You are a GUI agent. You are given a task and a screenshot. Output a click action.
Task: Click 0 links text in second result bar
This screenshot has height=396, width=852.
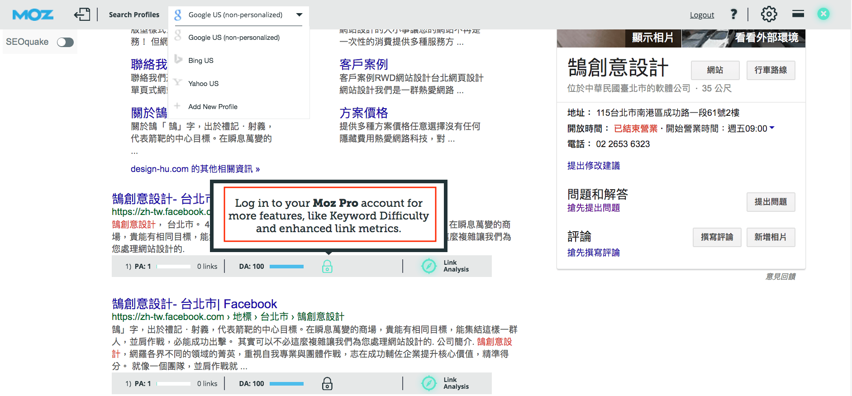point(207,384)
